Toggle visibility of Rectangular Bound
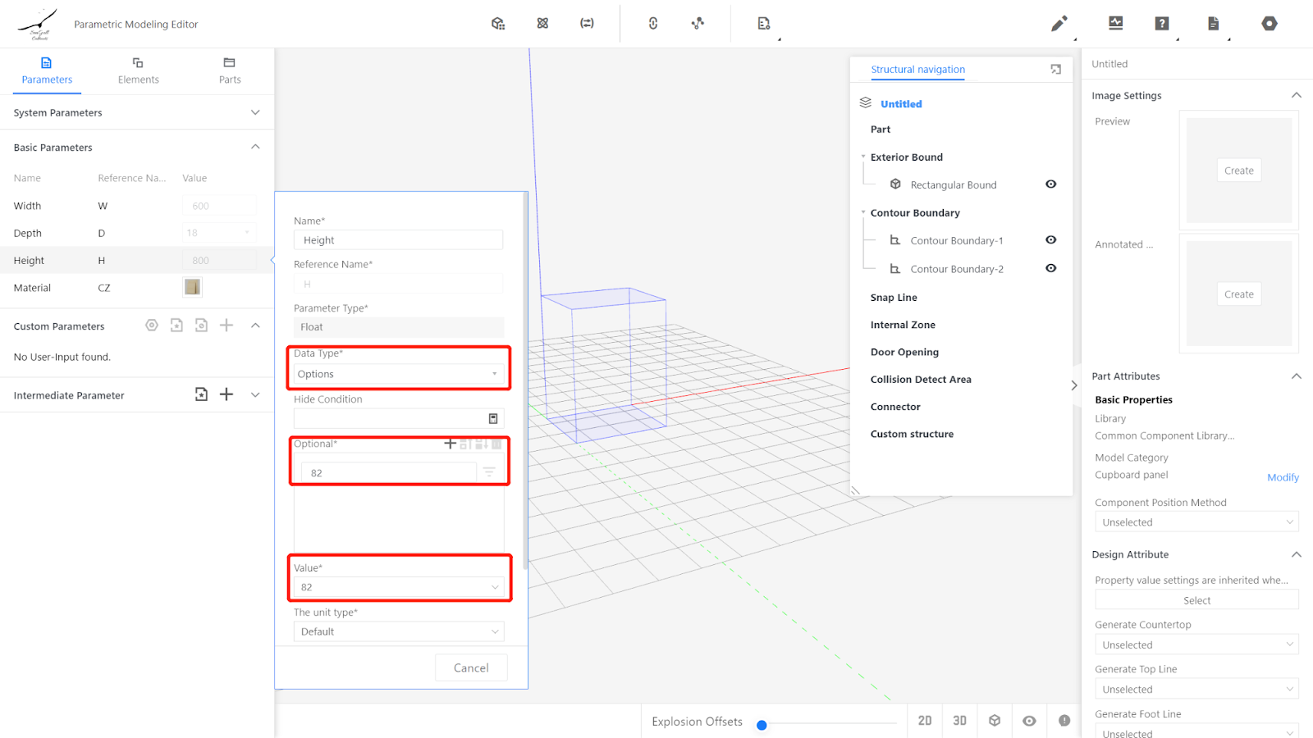Viewport: 1313px width, 738px height. (1050, 184)
